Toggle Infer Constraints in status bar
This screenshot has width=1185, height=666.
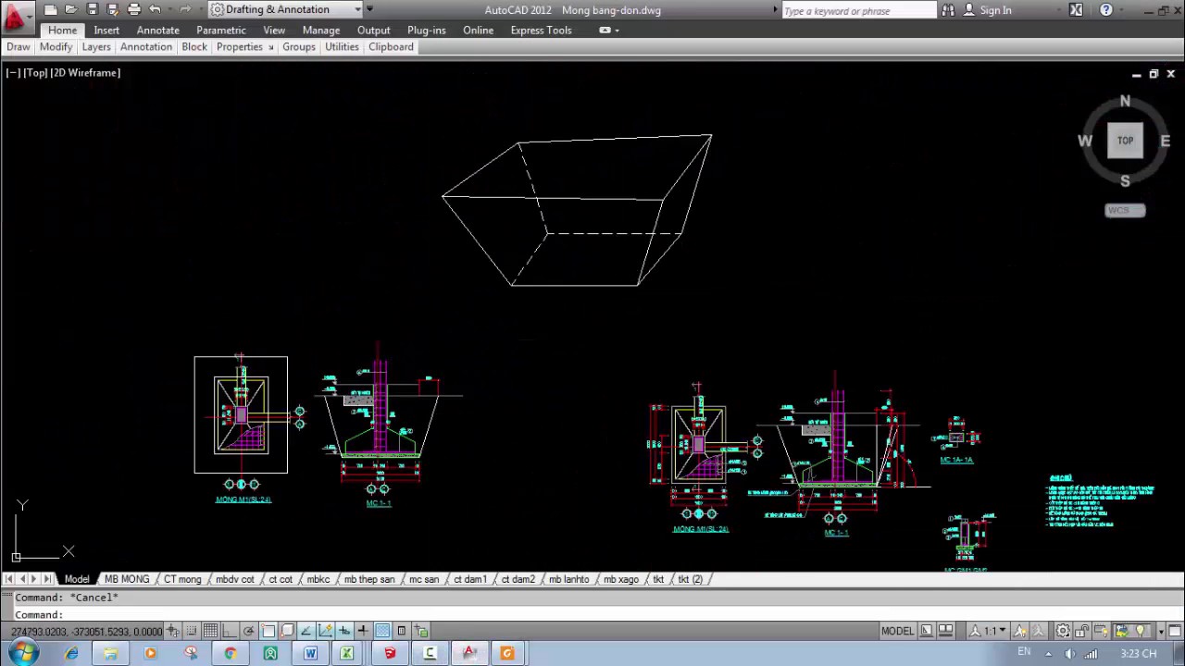pos(172,631)
